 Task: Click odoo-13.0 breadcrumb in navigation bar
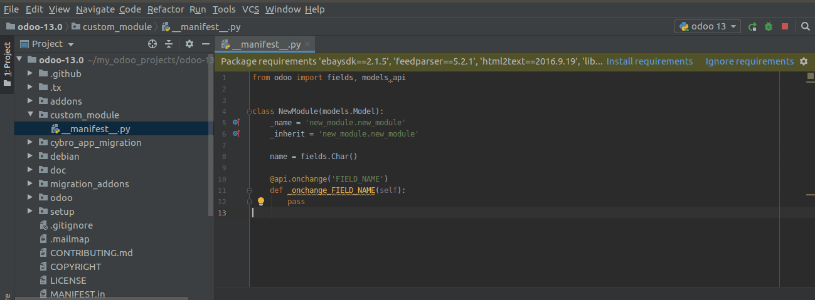(x=34, y=27)
